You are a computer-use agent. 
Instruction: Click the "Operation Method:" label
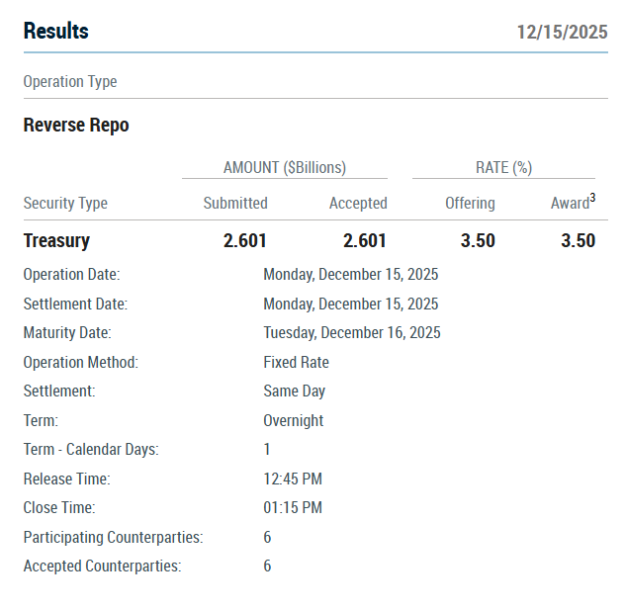coord(81,363)
